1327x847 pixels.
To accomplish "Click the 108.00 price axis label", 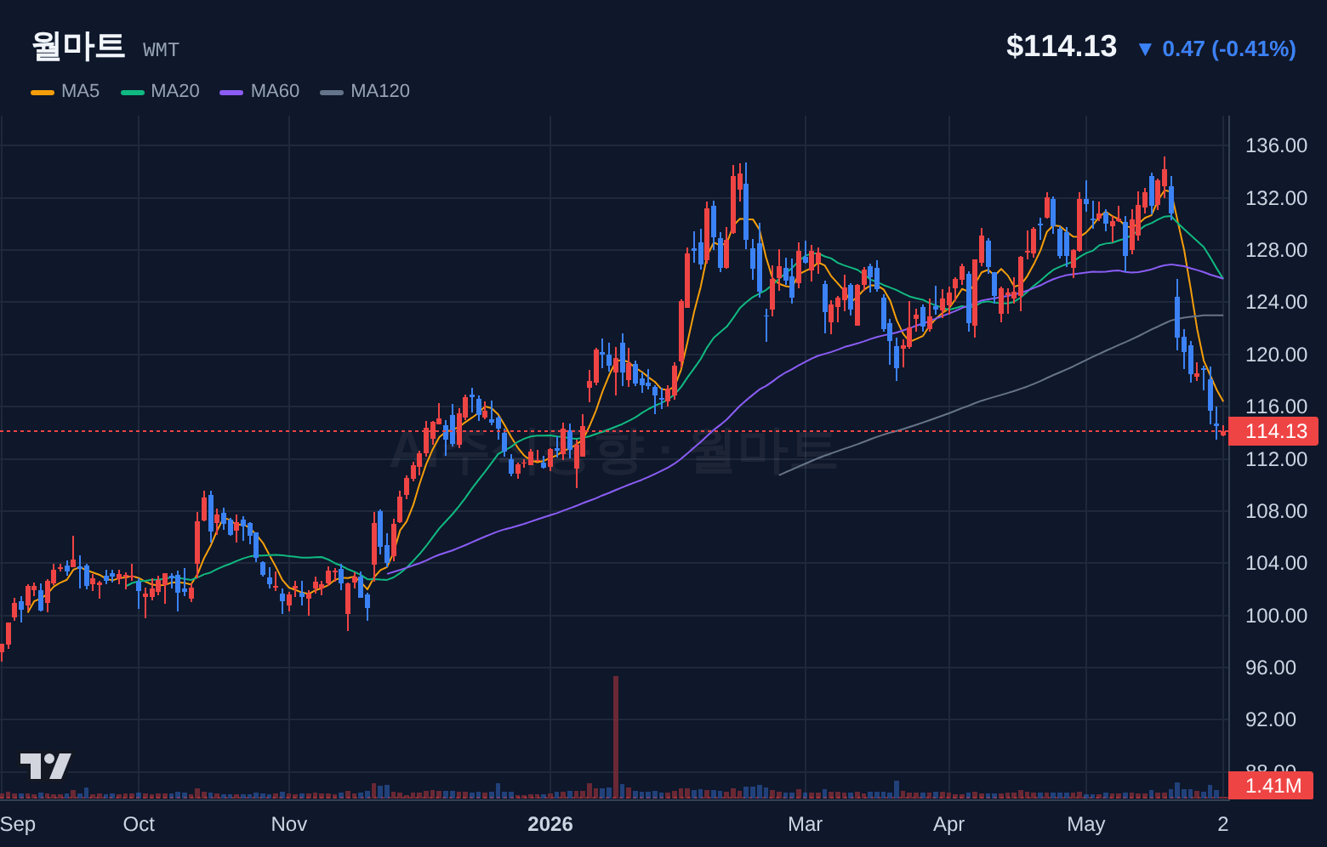I will tap(1276, 511).
